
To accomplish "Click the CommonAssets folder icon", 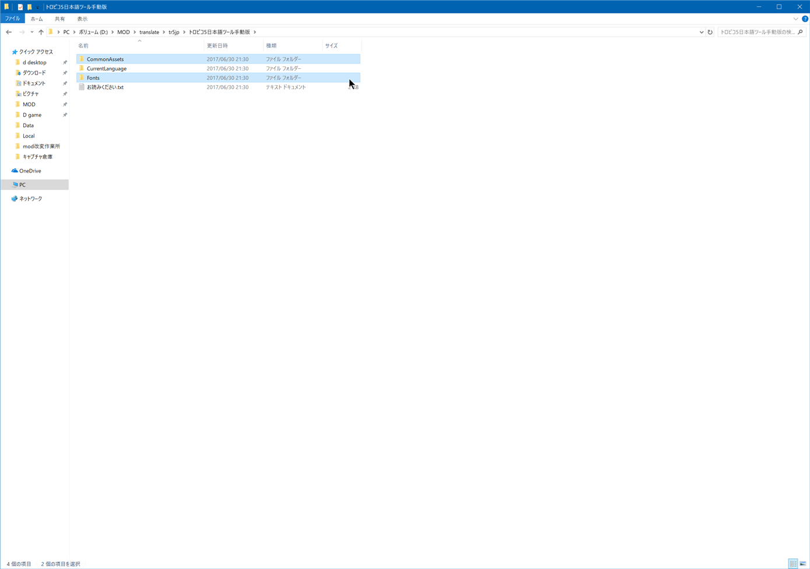I will tap(82, 59).
